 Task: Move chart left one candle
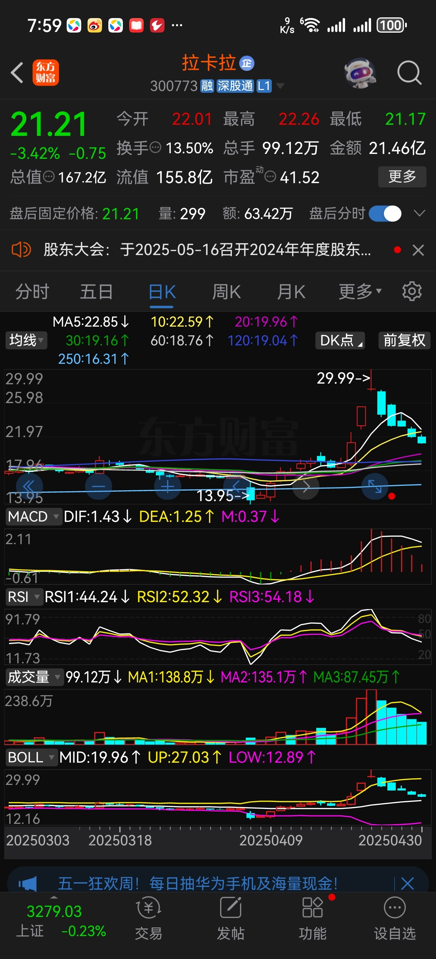tap(237, 486)
